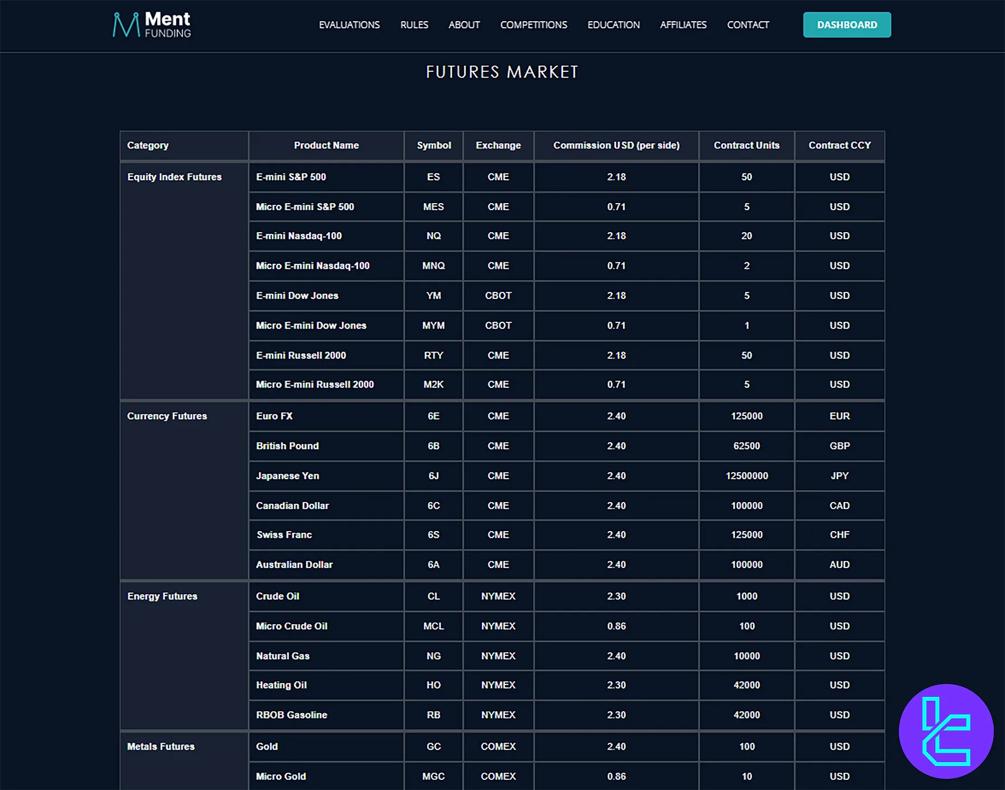The height and width of the screenshot is (790, 1005).
Task: Click the Product Name column header
Action: 326,146
